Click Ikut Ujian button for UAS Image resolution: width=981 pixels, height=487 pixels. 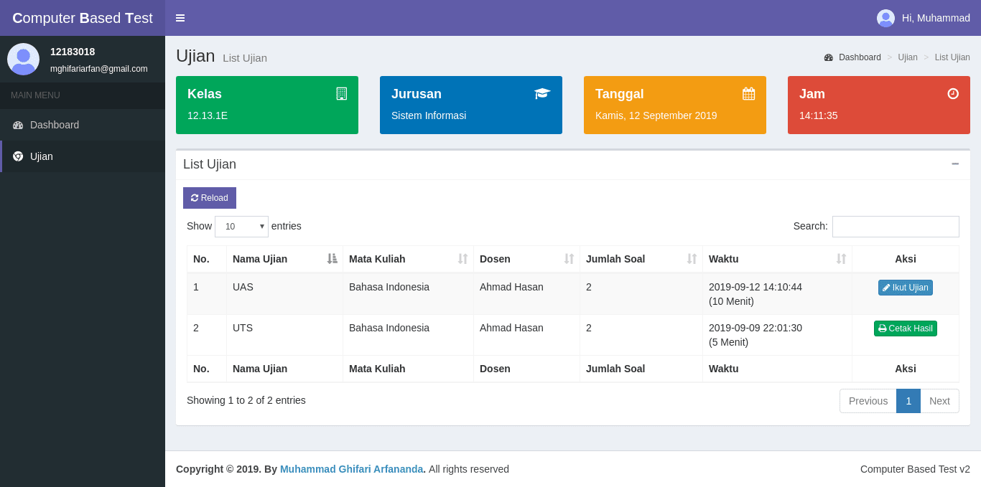tap(906, 288)
